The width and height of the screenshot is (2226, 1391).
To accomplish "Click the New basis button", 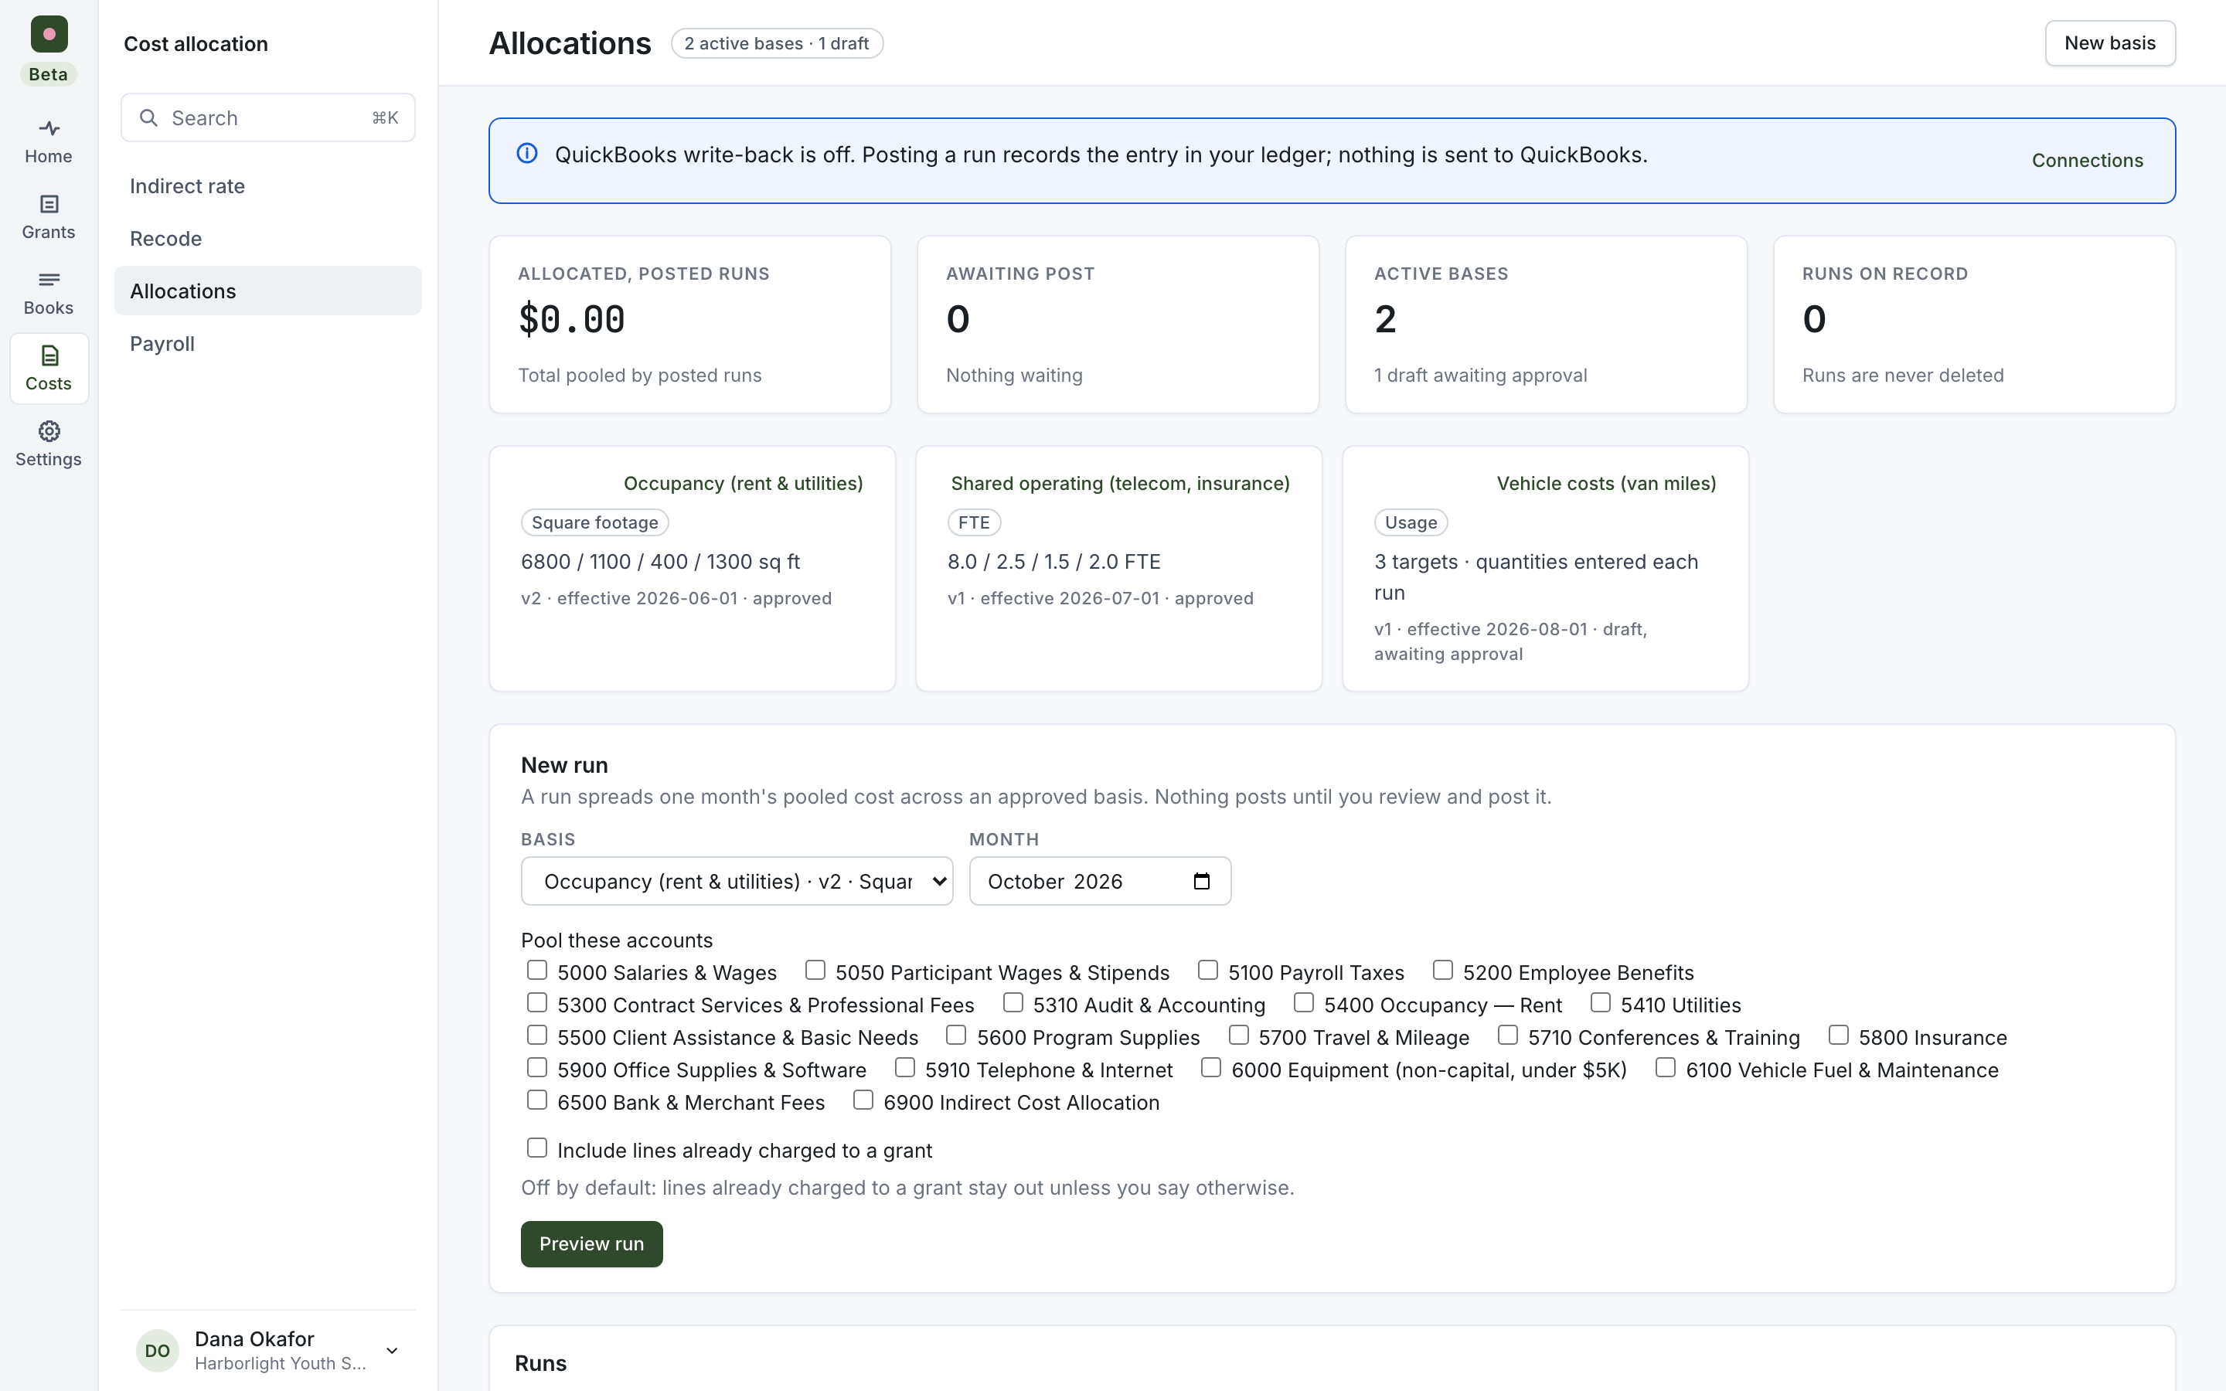I will click(x=2109, y=43).
